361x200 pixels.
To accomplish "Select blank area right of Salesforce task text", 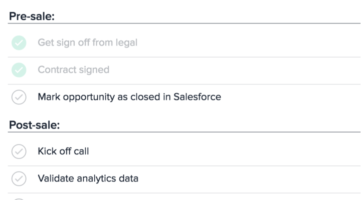I will [291, 97].
